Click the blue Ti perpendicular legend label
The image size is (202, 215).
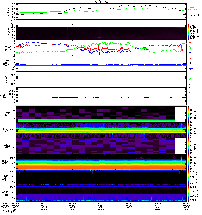[190, 101]
